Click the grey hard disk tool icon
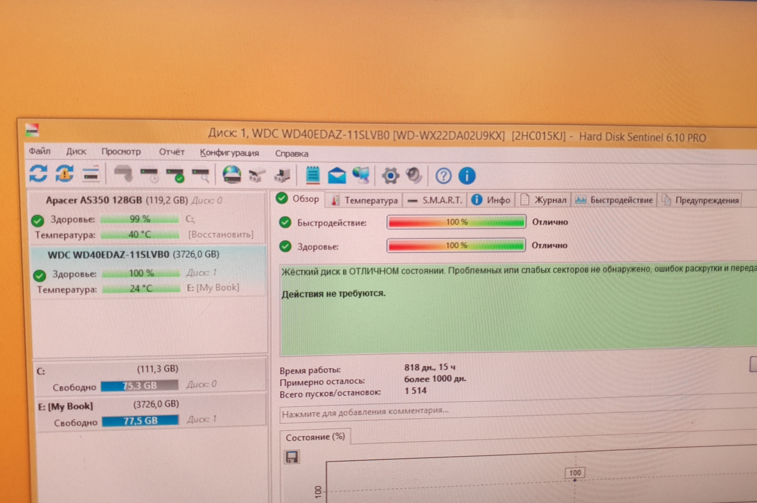Screen dimensions: 757x503 [x=124, y=174]
